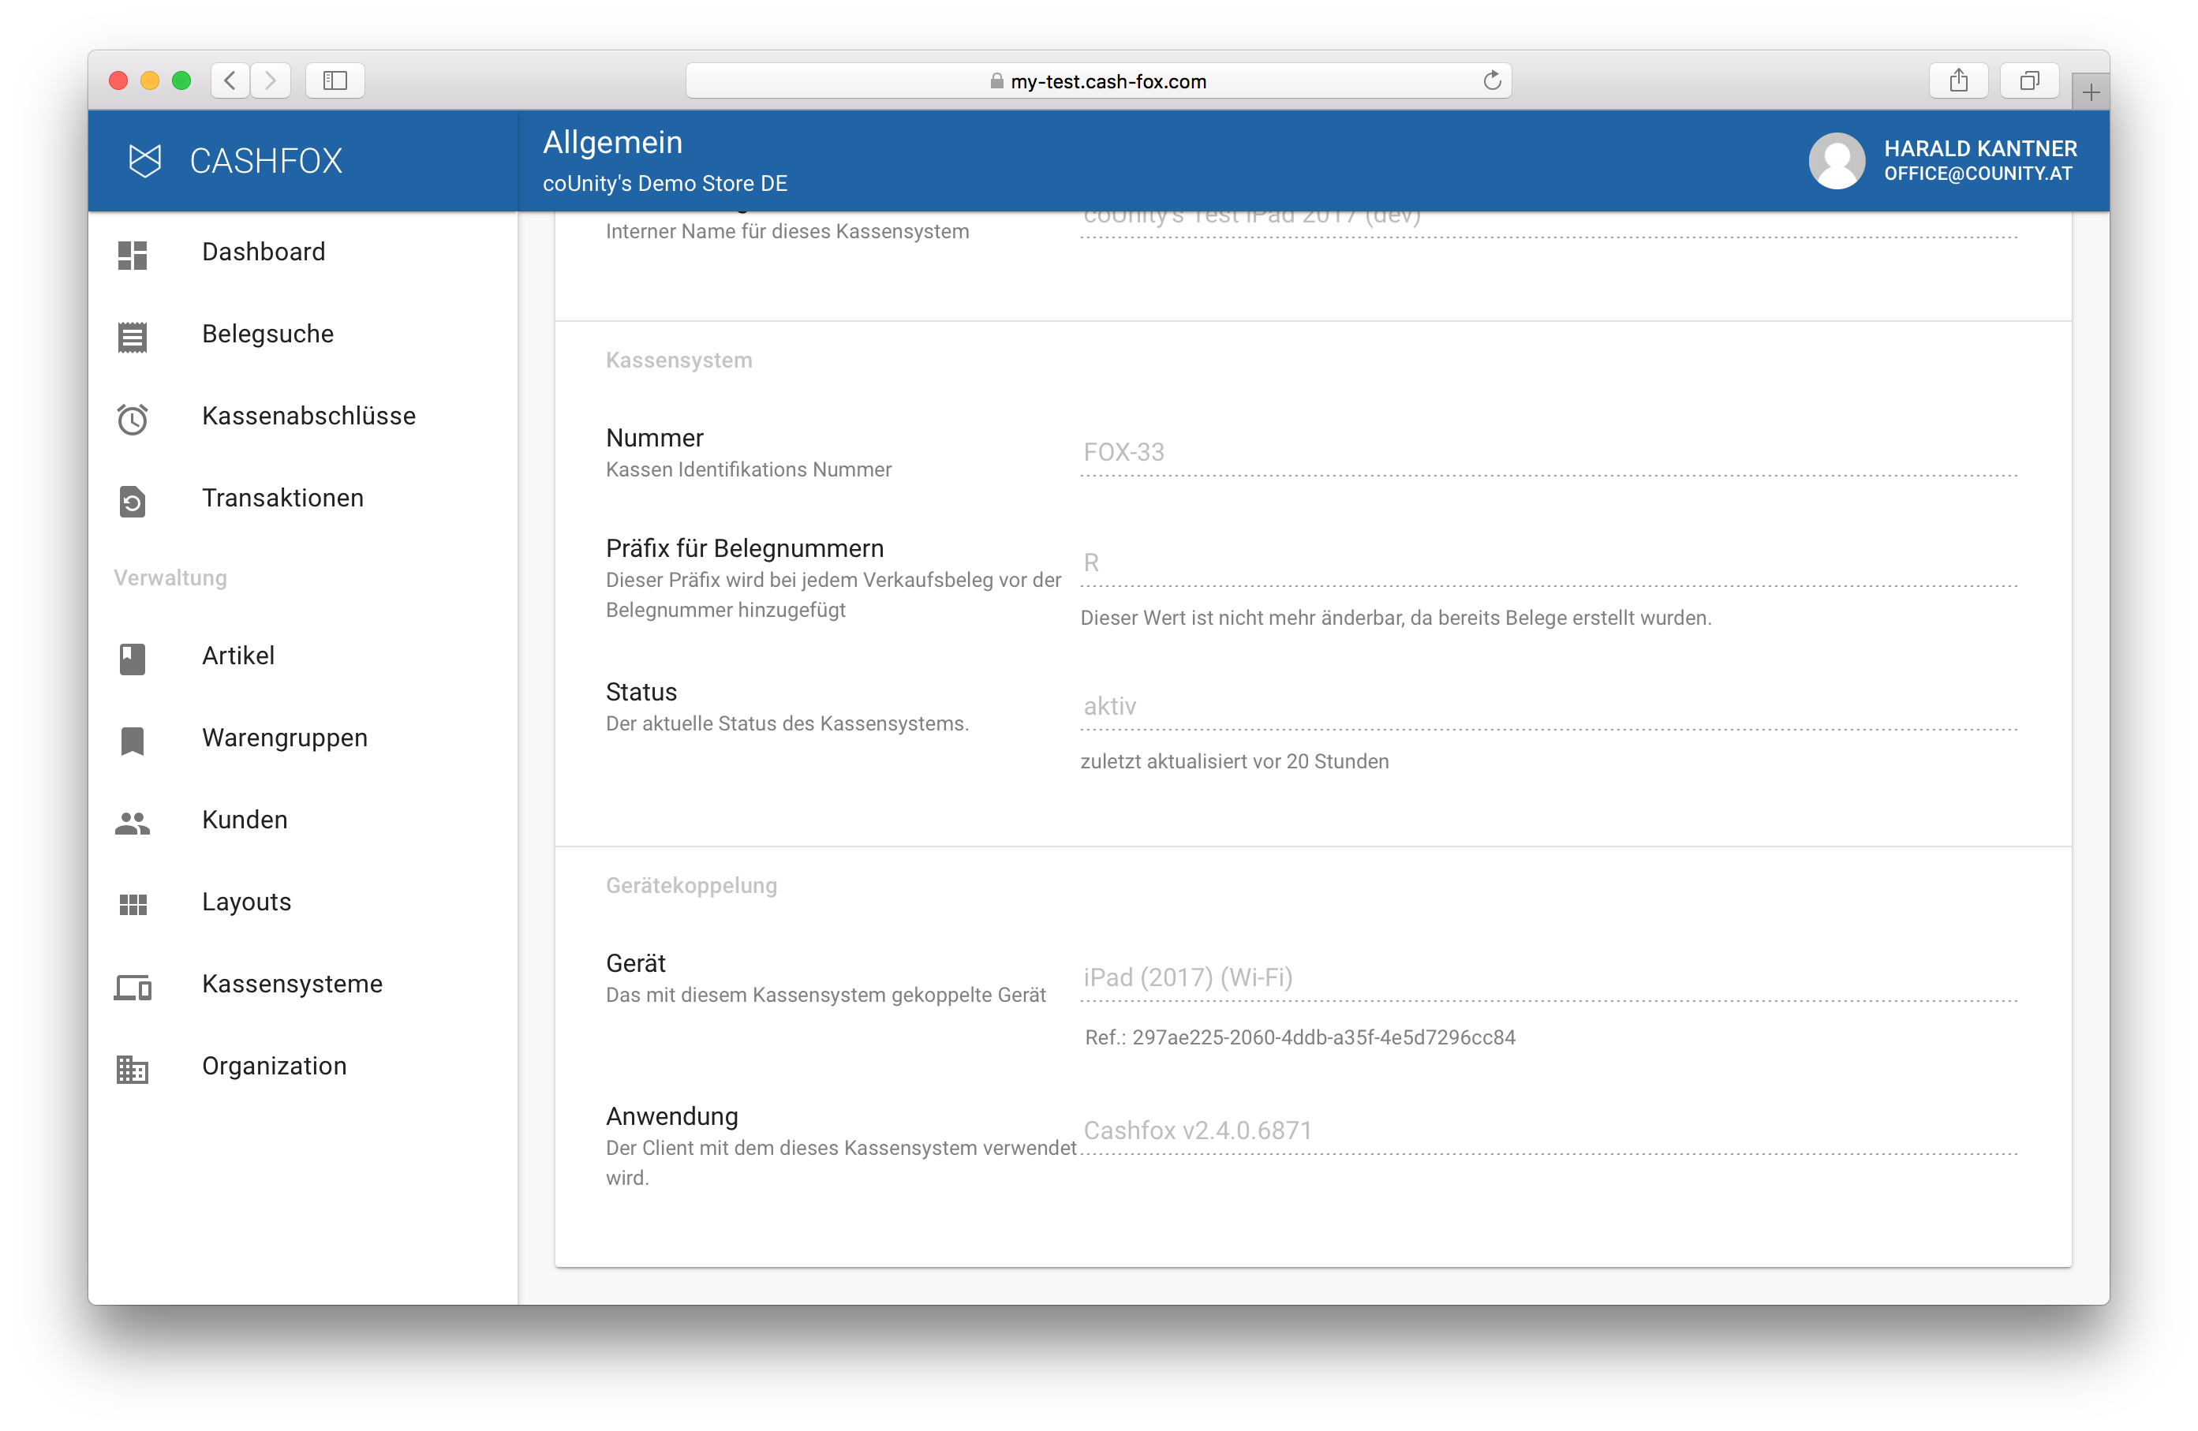2198x1431 pixels.
Task: Click the Kassenabschlüsse clock icon
Action: 132,419
